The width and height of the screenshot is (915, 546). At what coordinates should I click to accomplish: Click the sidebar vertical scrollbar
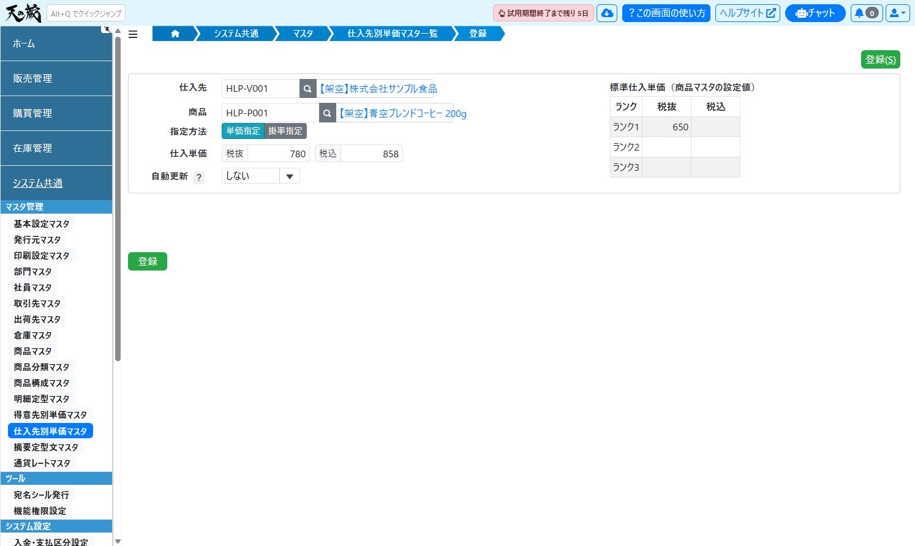(x=118, y=199)
